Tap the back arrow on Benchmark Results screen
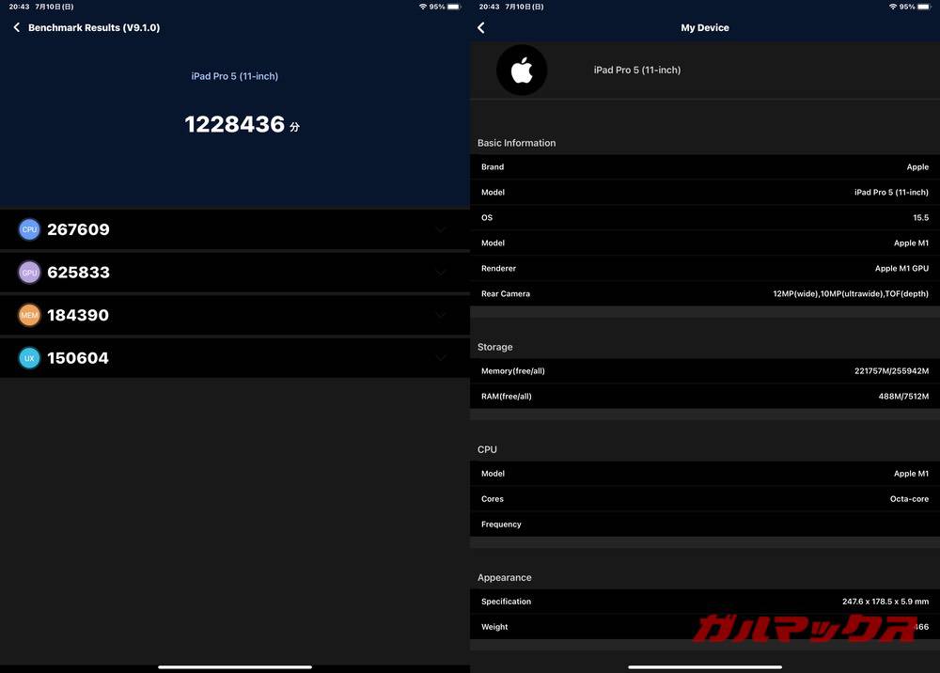Image resolution: width=940 pixels, height=673 pixels. (16, 27)
